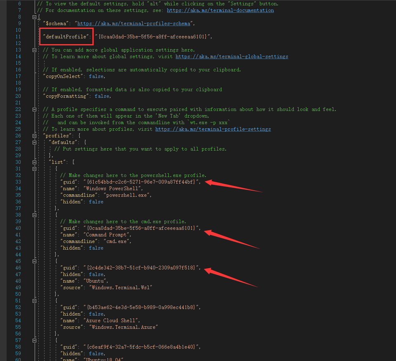Open the terminal-global-settings link
This screenshot has width=396, height=361.
pyautogui.click(x=232, y=56)
